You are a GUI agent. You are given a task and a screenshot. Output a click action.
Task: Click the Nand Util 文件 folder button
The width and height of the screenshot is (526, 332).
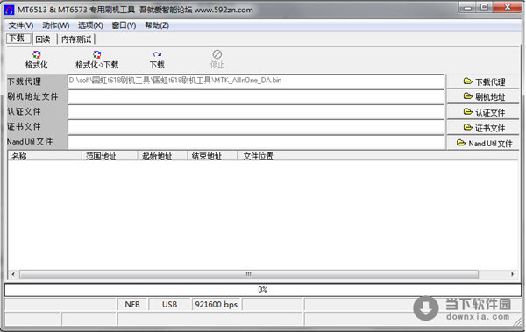(x=483, y=143)
